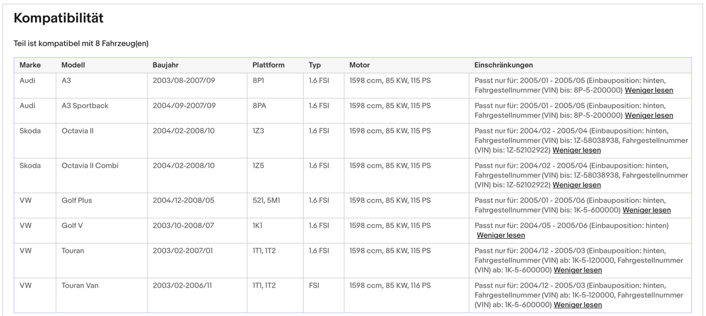
Task: Click 'Weniger lesen' for the Touran Van
Action: [578, 305]
